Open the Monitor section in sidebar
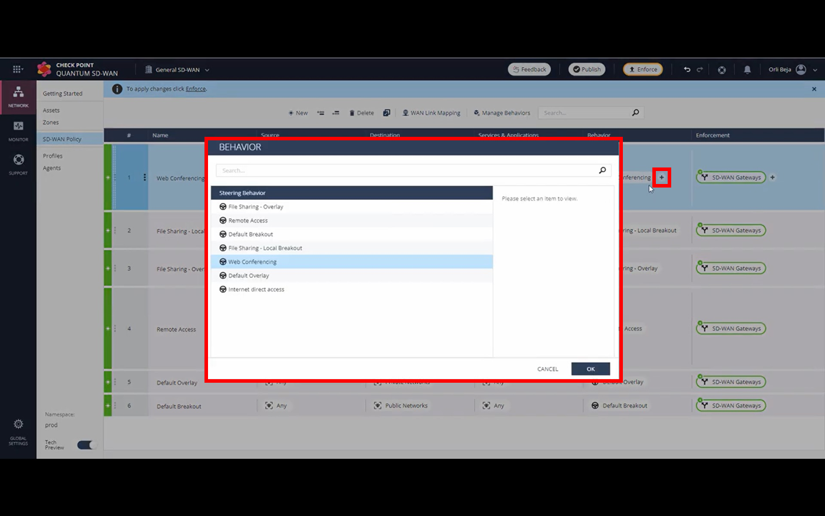825x516 pixels. click(x=18, y=131)
